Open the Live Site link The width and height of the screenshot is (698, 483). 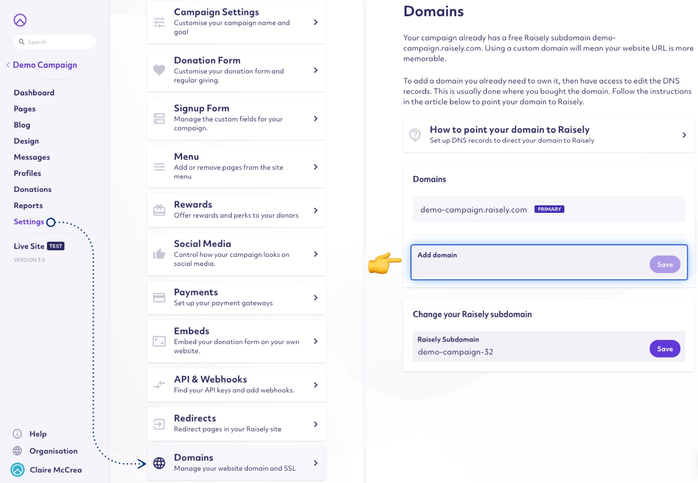tap(29, 246)
